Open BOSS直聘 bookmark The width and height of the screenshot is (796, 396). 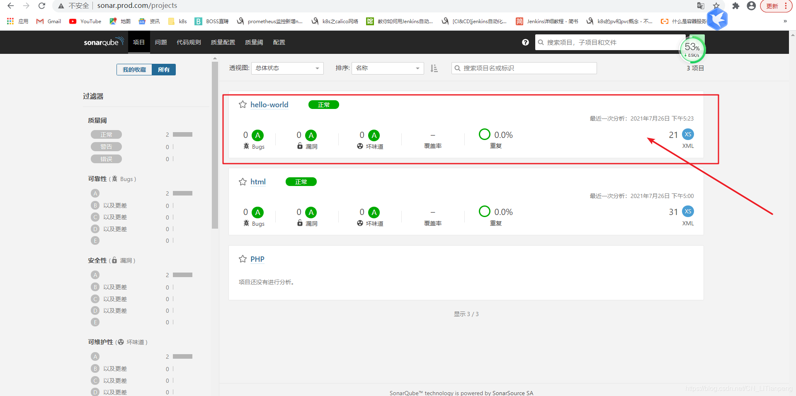[x=212, y=21]
